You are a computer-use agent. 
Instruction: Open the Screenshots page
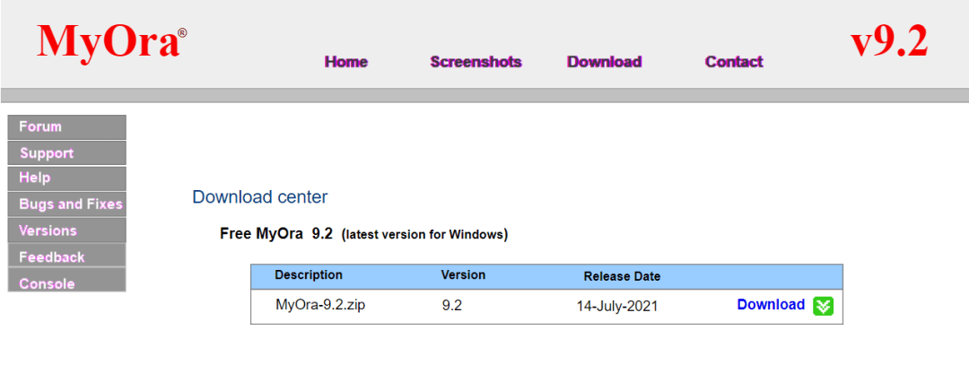click(x=476, y=62)
